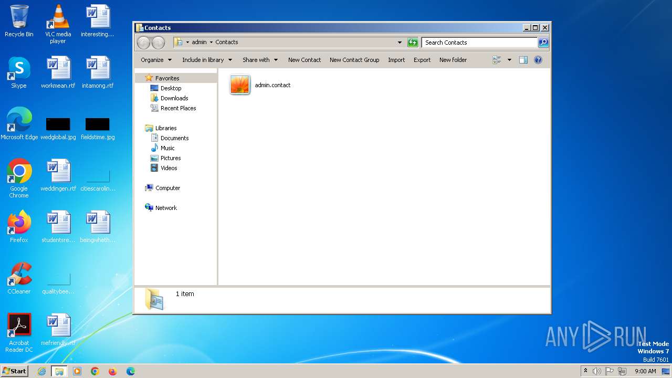Click admin in the address breadcrumb
The image size is (672, 378).
click(x=199, y=43)
